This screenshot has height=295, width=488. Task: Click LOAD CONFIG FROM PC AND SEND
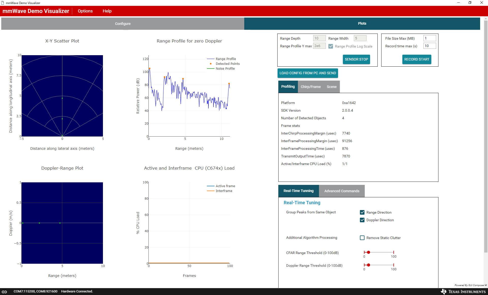[x=308, y=73]
